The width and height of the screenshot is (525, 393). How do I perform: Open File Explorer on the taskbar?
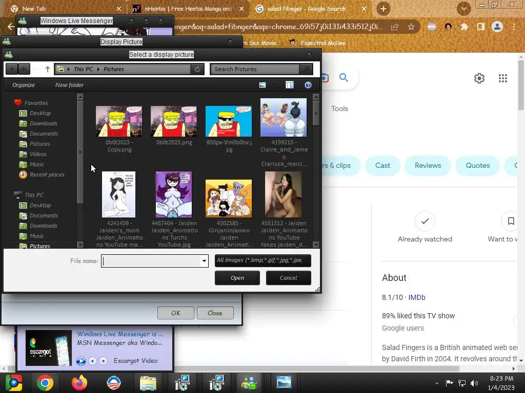coord(148,383)
